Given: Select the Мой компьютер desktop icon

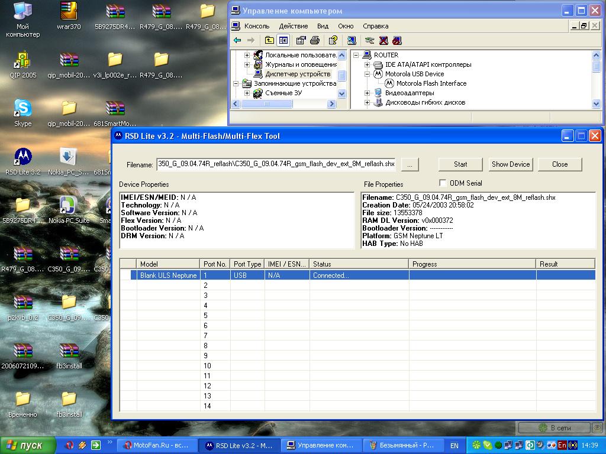Looking at the screenshot, I should point(23,20).
